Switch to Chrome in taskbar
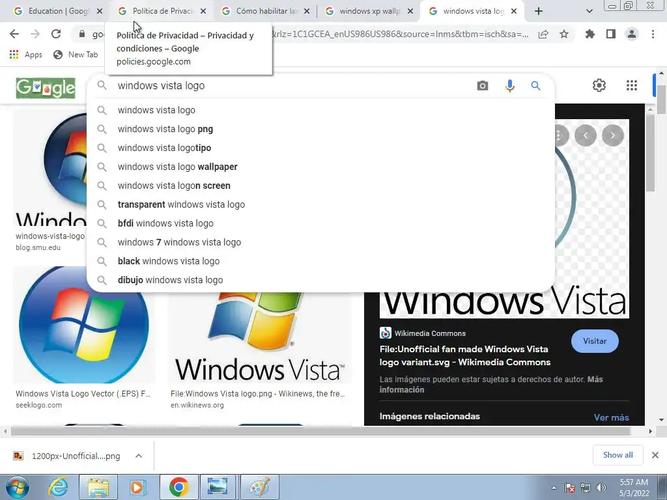667x500 pixels. click(178, 487)
